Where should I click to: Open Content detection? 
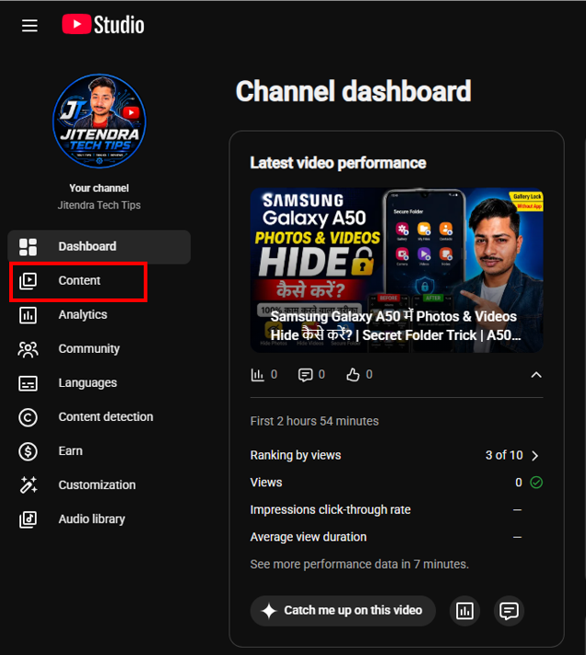(99, 417)
